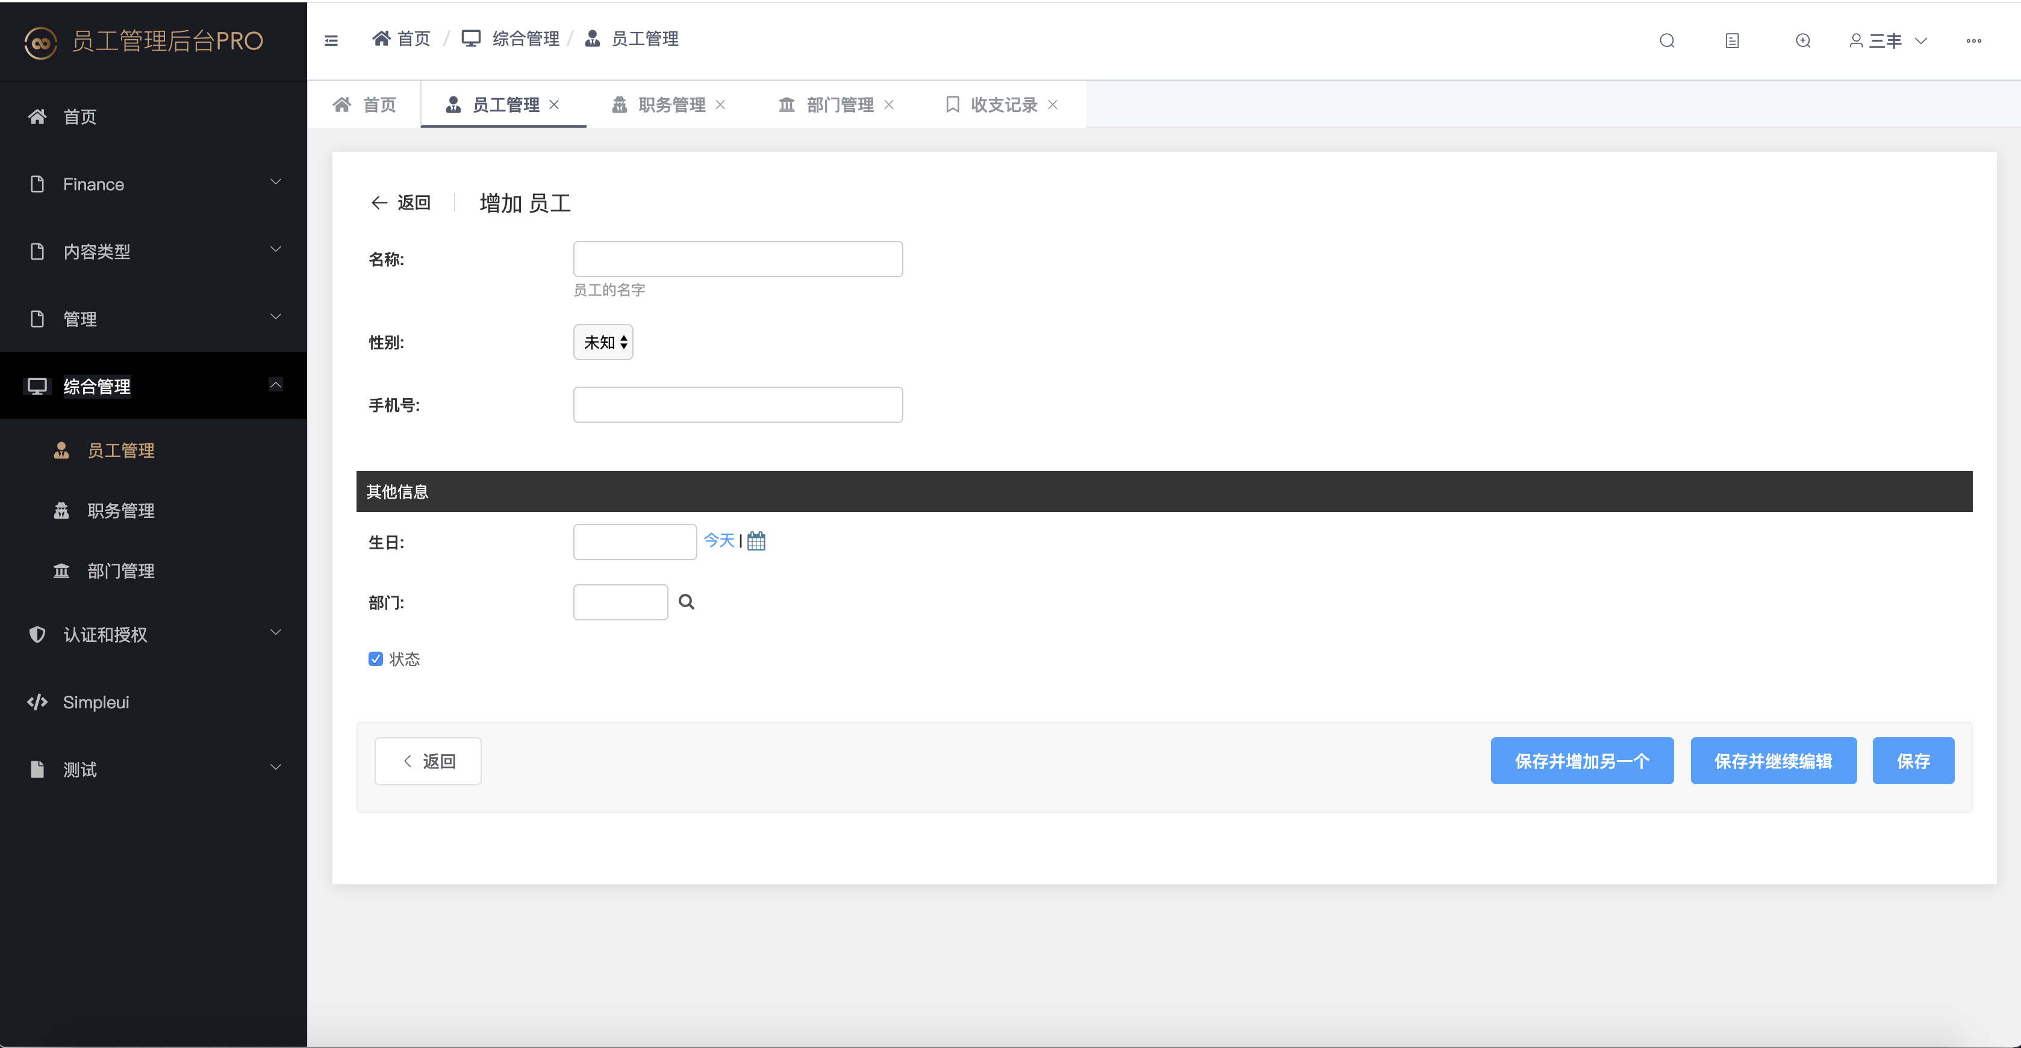Image resolution: width=2021 pixels, height=1048 pixels.
Task: Open the 三丰 user dropdown
Action: pos(1888,41)
